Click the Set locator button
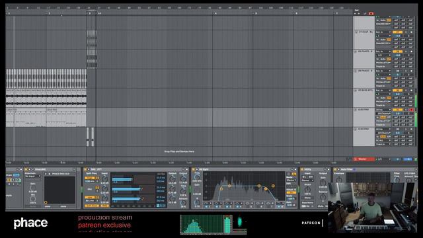 357,10
